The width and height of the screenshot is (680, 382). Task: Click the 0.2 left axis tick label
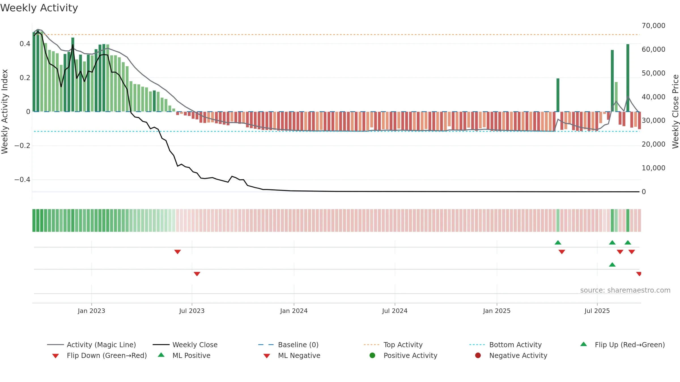tap(25, 78)
